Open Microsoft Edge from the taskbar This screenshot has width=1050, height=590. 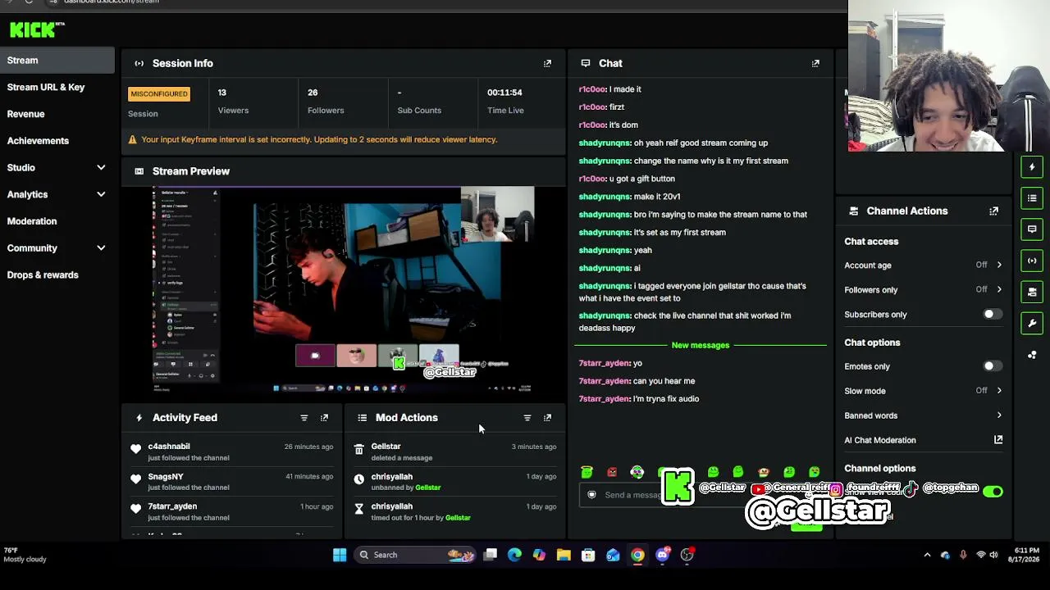(514, 555)
